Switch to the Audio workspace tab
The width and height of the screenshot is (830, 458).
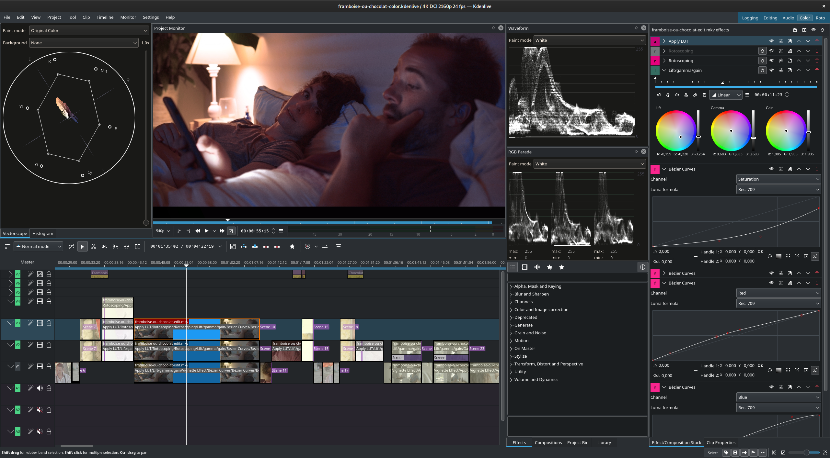point(787,17)
